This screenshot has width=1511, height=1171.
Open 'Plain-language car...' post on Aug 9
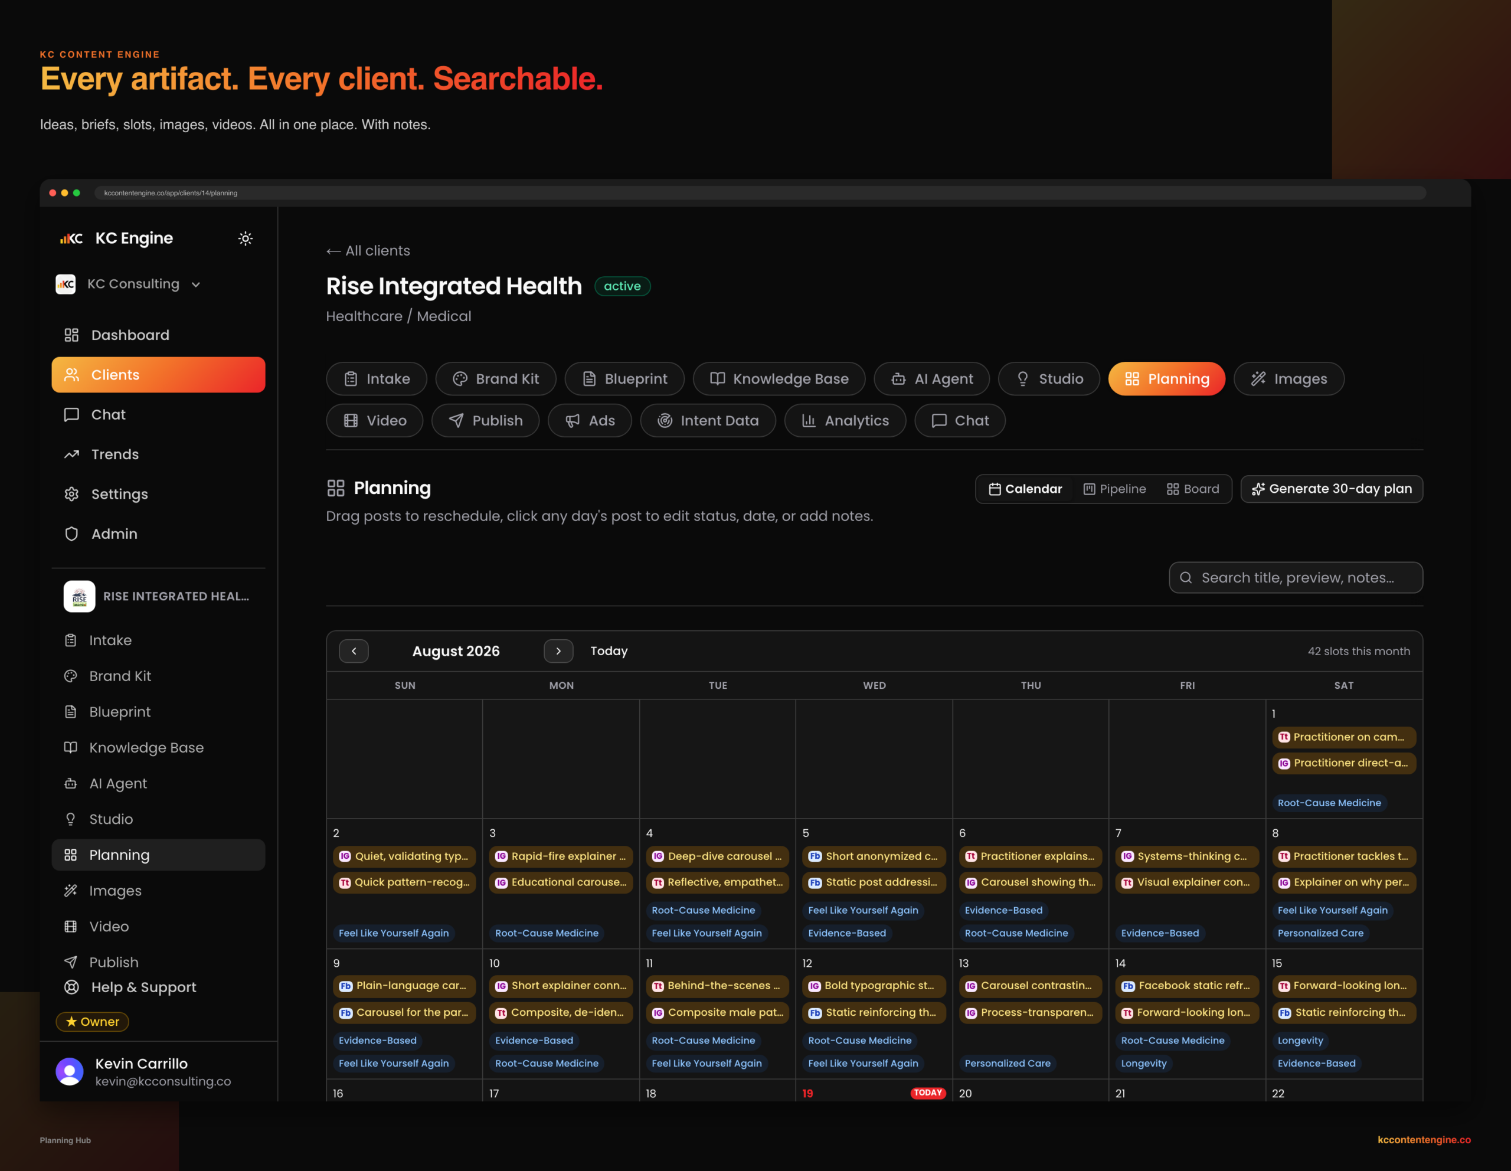(405, 986)
